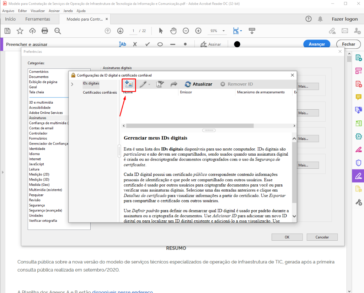Click the print icon
The image size is (364, 293).
pyautogui.click(x=45, y=31)
